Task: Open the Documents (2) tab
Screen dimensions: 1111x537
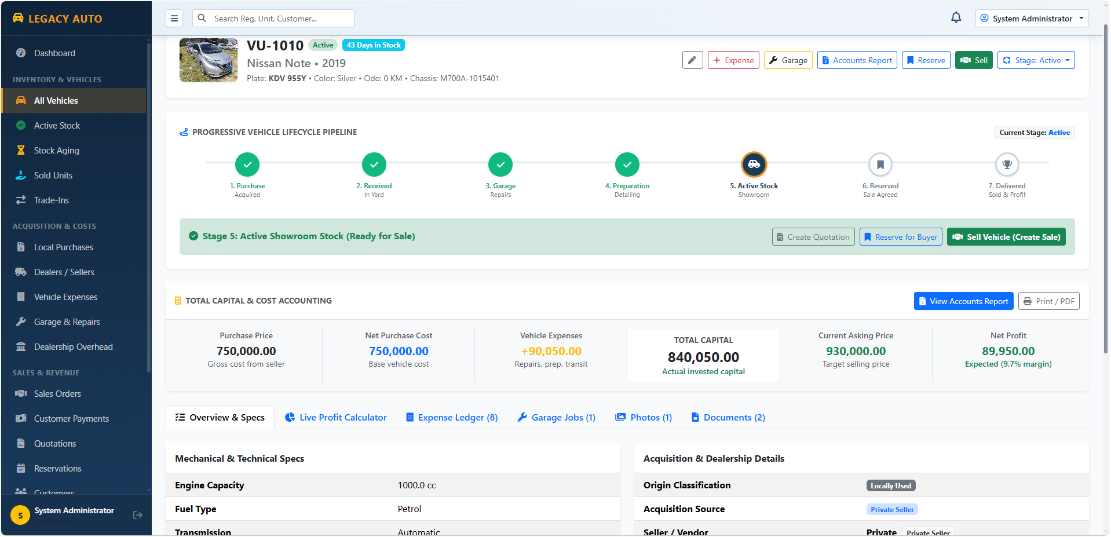Action: (x=729, y=417)
